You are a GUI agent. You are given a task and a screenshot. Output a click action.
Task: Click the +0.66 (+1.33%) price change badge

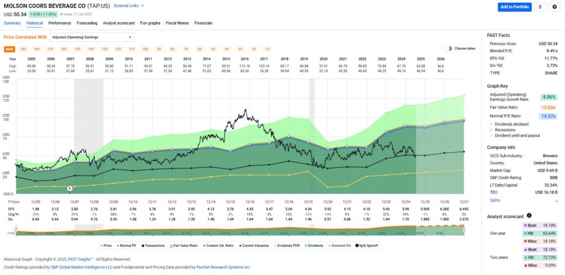[43, 14]
